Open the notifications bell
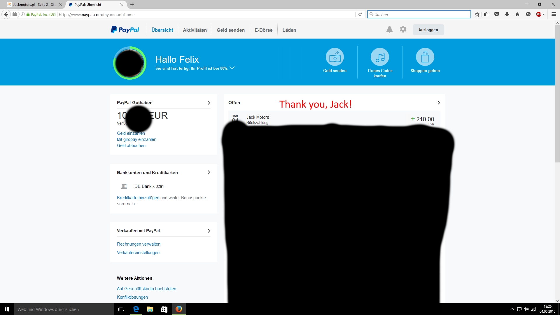 click(389, 29)
